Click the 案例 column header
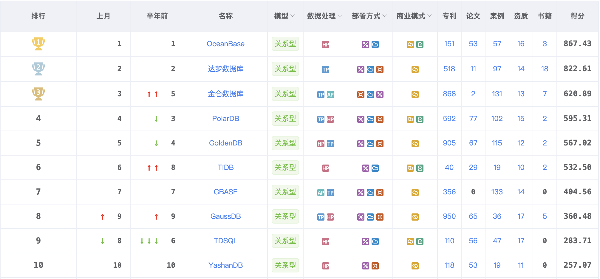This screenshot has height=279, width=600. tap(497, 16)
